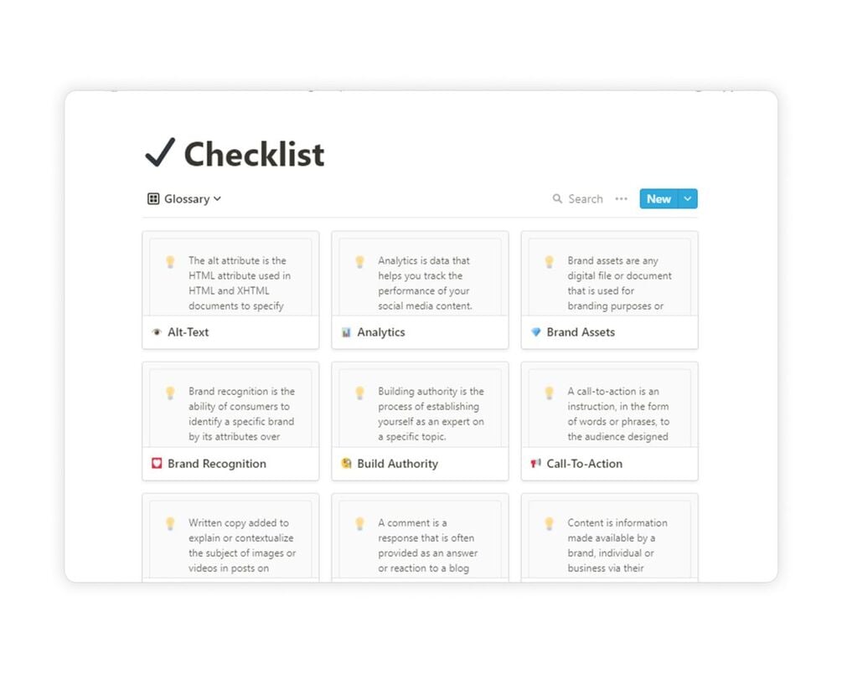Screen dimensions: 842x673
Task: Click the Search field
Action: (586, 199)
